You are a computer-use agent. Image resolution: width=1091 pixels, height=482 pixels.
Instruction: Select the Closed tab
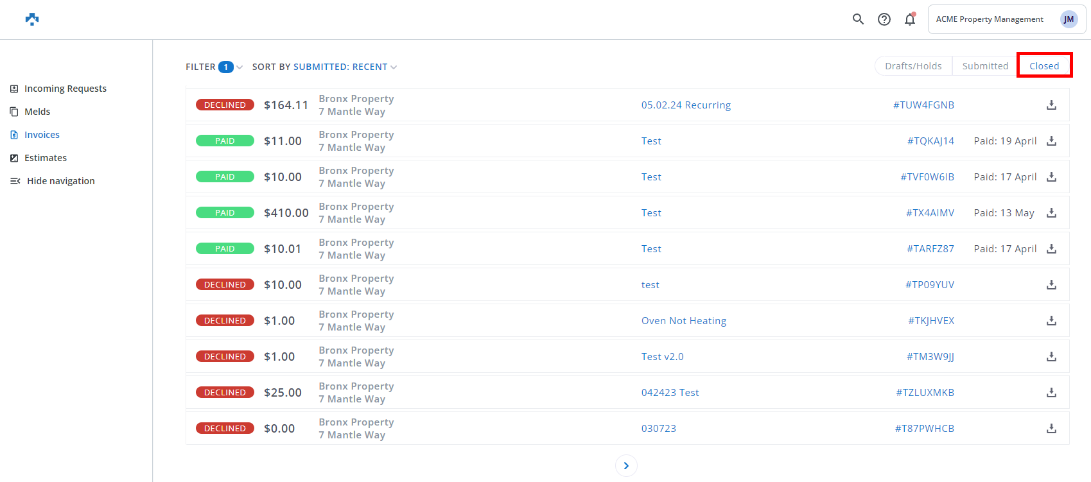click(1044, 66)
